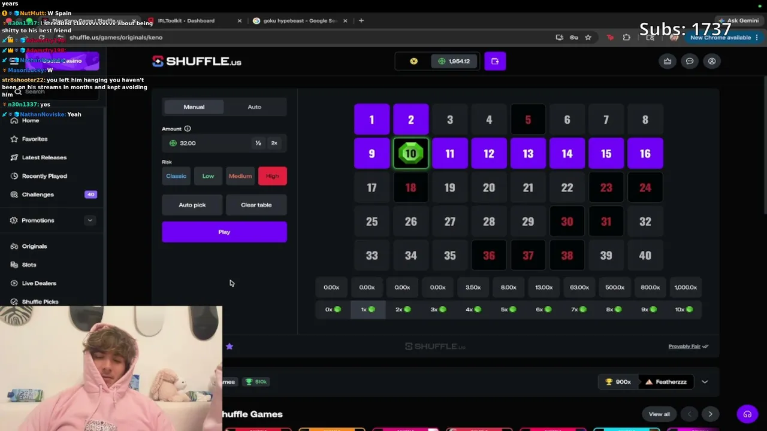This screenshot has height=431, width=767.
Task: Open the live support headset button
Action: [x=747, y=414]
